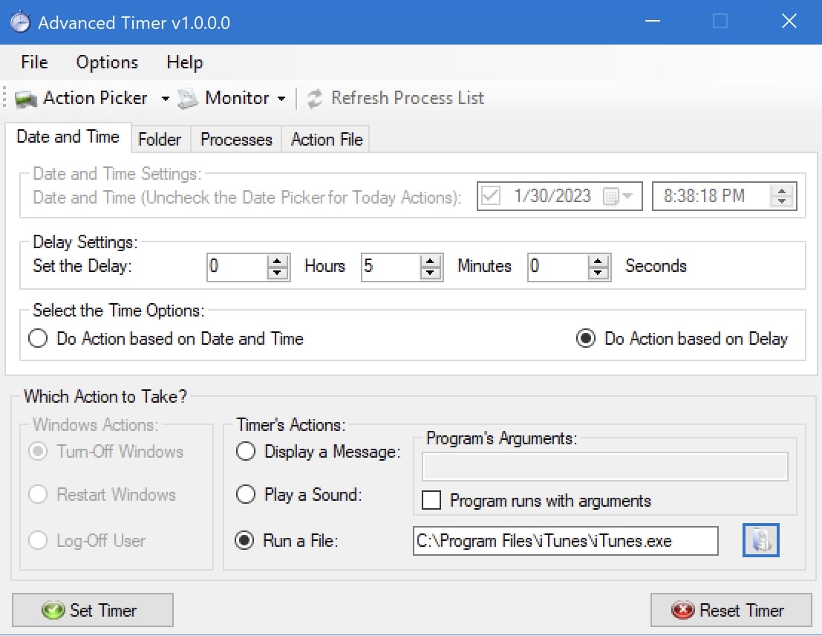Click the iTunes.exe file path field
The height and width of the screenshot is (636, 822).
[566, 540]
